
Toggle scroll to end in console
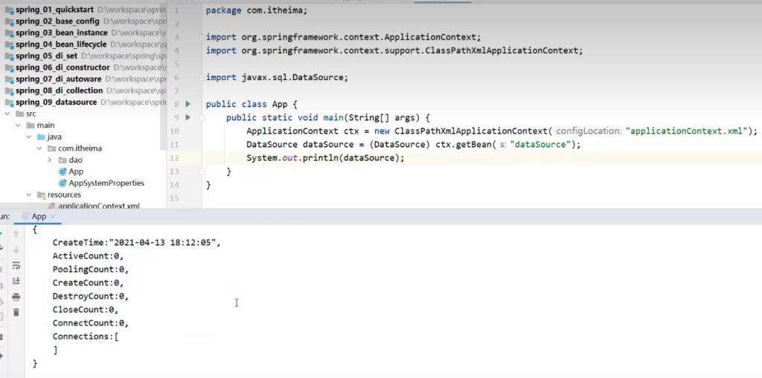click(16, 281)
